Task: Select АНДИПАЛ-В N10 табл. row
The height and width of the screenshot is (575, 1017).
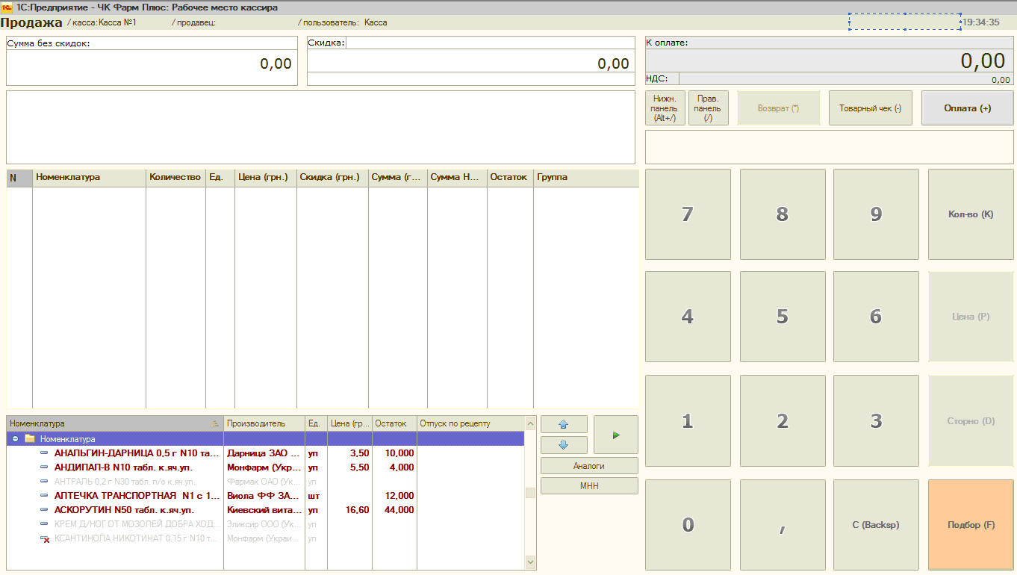Action: pyautogui.click(x=265, y=467)
